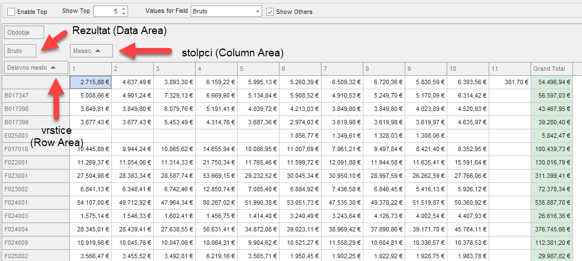Screen dimensions: 582x261
Task: Select row header F023001
Action: coord(36,176)
